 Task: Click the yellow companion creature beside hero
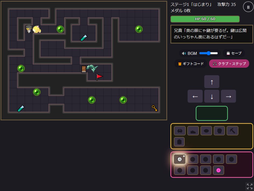(37, 29)
